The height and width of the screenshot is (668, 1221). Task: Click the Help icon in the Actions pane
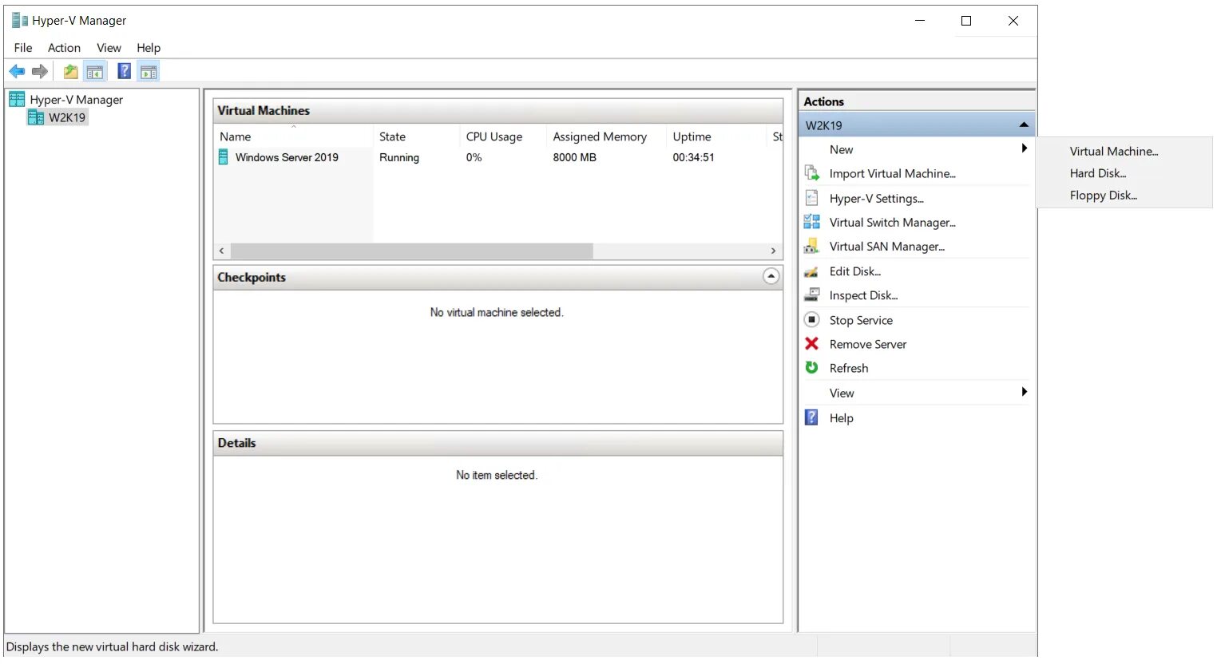coord(811,417)
